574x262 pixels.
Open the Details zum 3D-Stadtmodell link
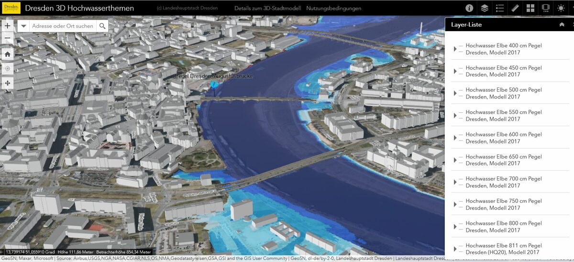click(x=267, y=9)
